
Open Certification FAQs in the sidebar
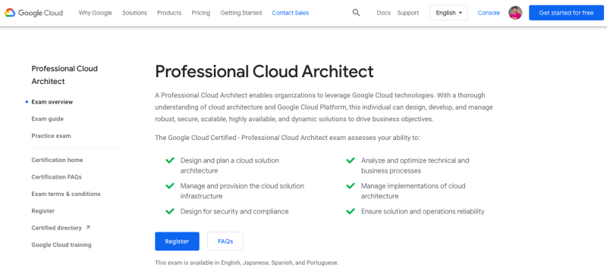click(56, 177)
